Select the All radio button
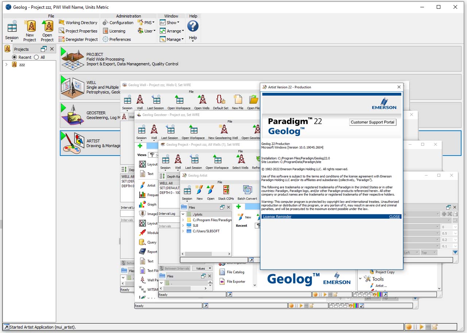Screen dimensions: 467x333 click(36, 57)
